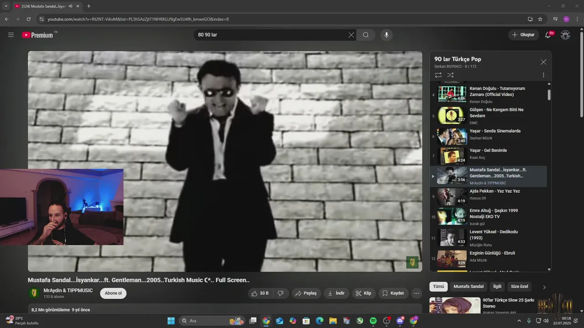
Task: Share the video with Paylaş
Action: (306, 293)
